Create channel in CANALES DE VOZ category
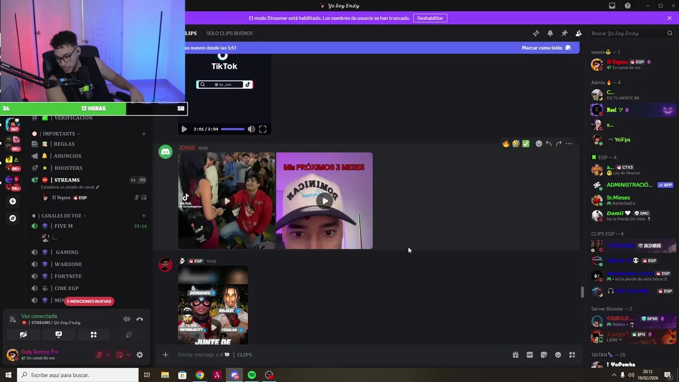The image size is (679, 382). pyautogui.click(x=144, y=216)
